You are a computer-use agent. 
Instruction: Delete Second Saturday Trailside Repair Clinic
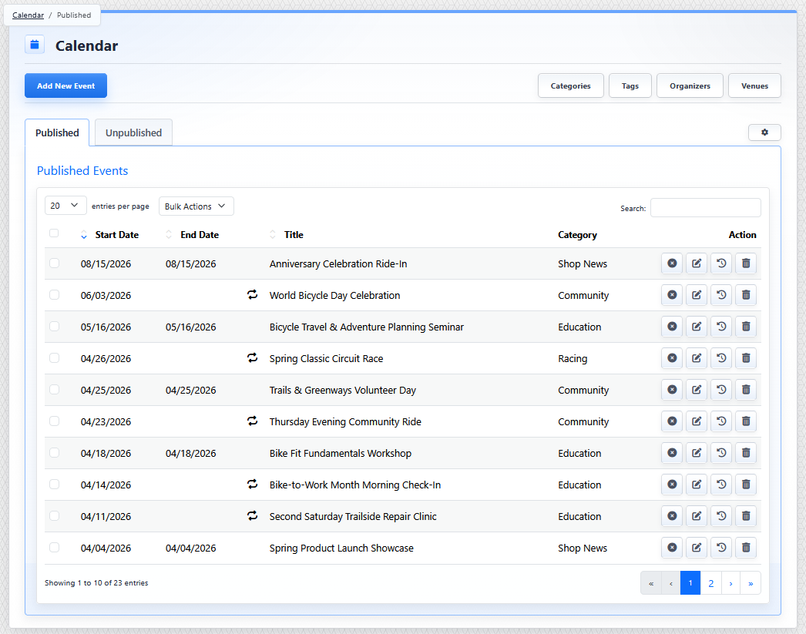(x=746, y=516)
